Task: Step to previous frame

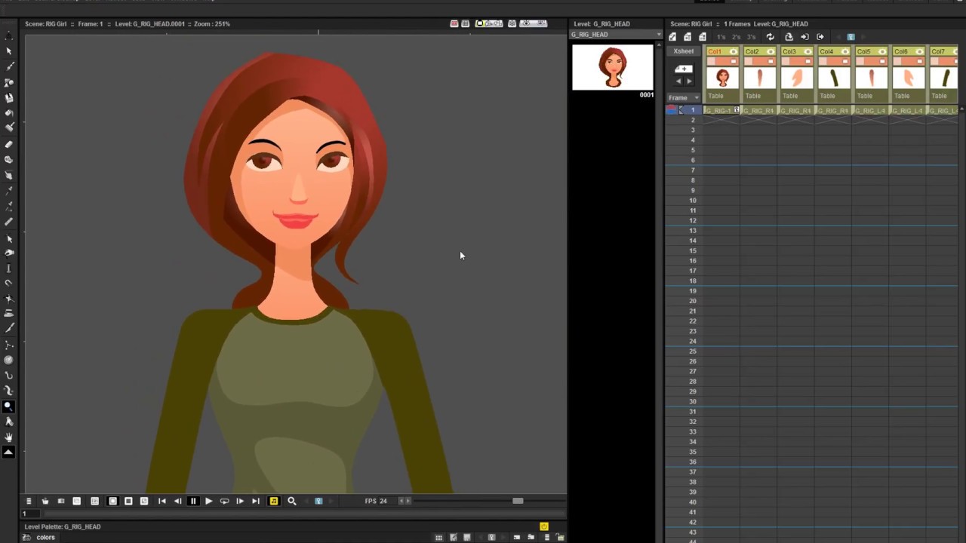Action: click(177, 501)
